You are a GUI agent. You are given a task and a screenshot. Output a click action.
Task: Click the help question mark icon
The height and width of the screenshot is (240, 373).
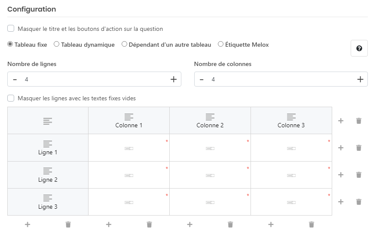(359, 48)
